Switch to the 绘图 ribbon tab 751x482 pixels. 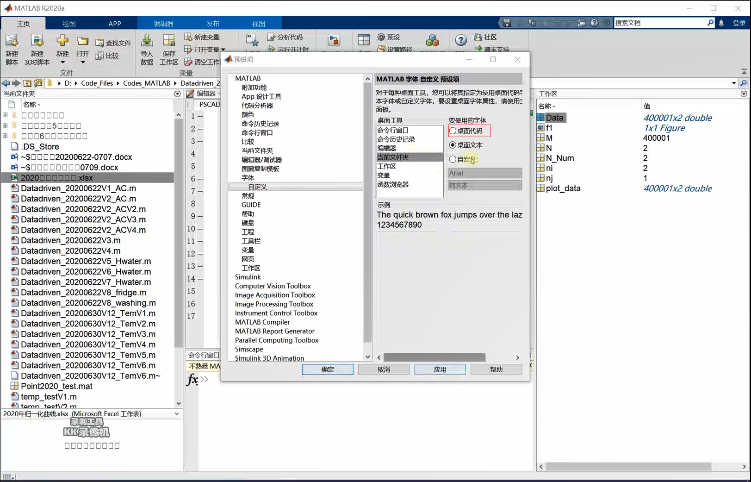(x=68, y=23)
